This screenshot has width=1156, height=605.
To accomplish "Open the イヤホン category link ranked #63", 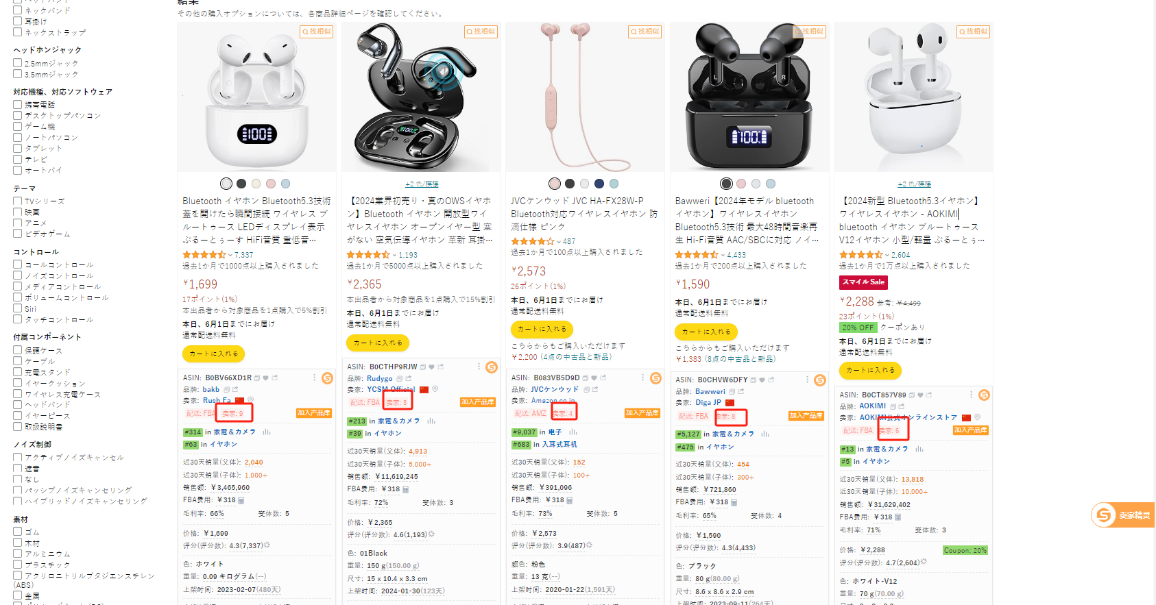I will [224, 445].
